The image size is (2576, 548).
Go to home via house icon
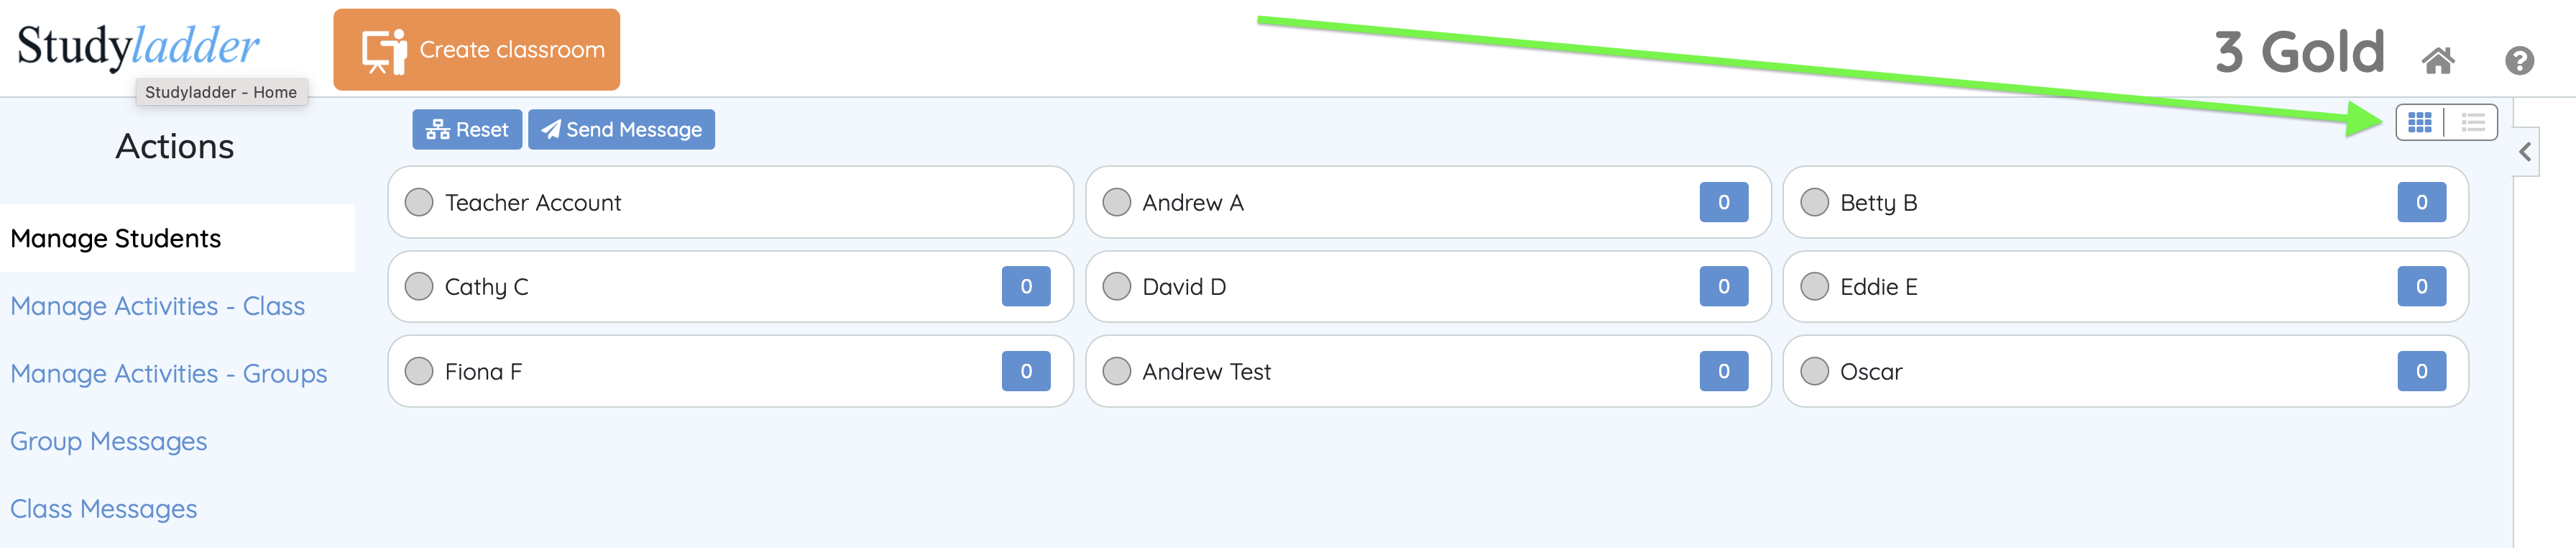[x=2437, y=62]
